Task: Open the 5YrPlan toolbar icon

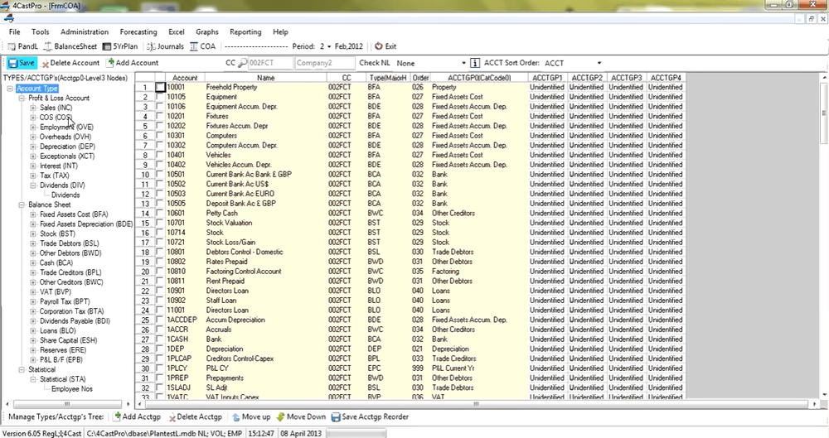Action: (107, 46)
